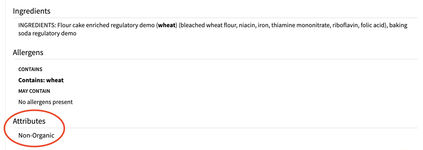Select the Allergens section heading
Viewport: 423px width, 150px height.
28,52
